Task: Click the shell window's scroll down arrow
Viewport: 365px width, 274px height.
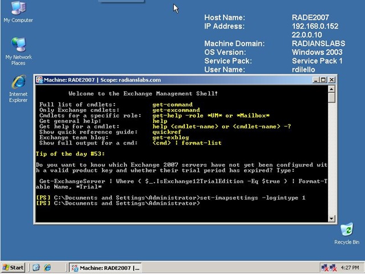Action: [x=332, y=218]
